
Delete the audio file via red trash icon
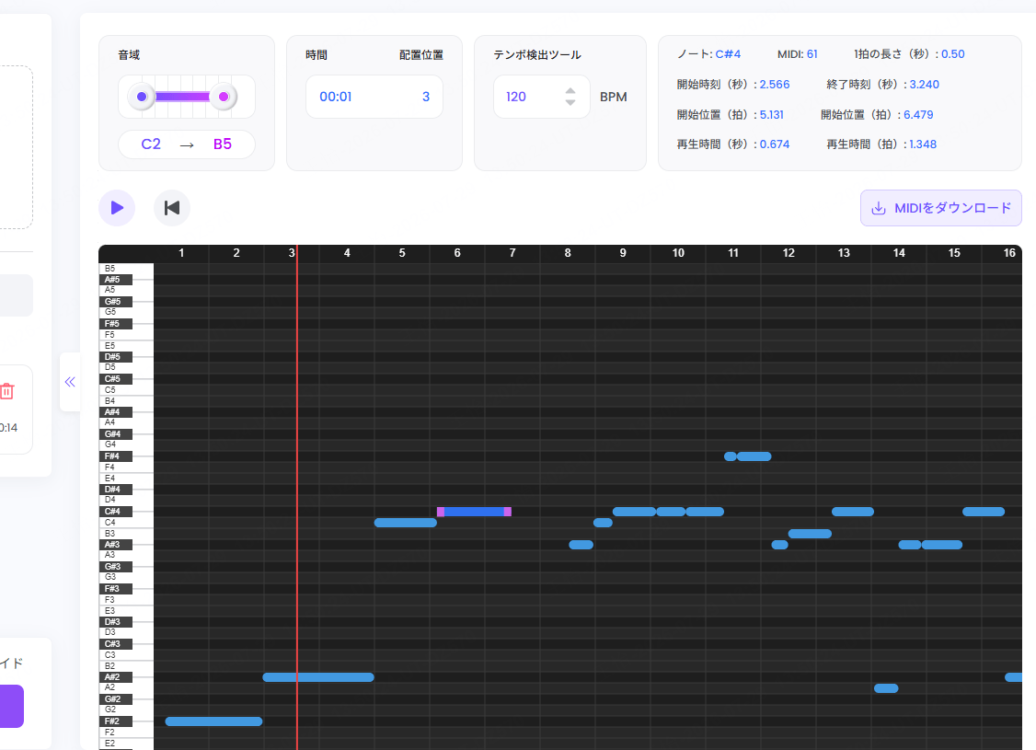[x=6, y=391]
